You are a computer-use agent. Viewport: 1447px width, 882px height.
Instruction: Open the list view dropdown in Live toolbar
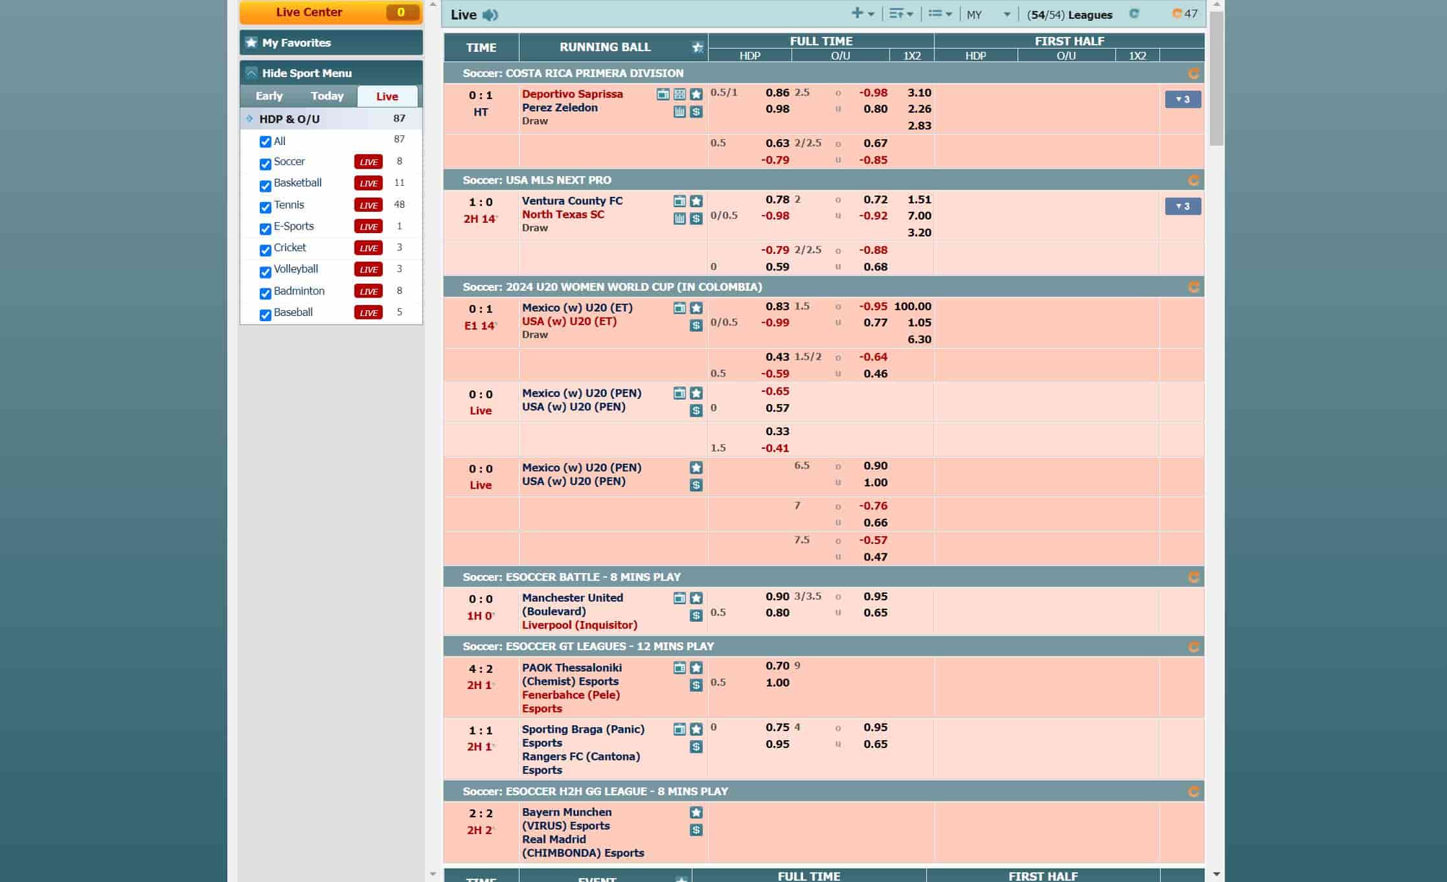(x=940, y=14)
